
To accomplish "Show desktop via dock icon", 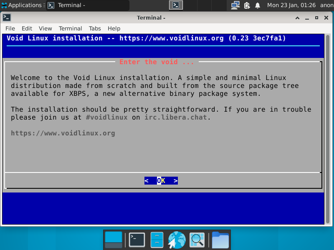I will coord(114,240).
